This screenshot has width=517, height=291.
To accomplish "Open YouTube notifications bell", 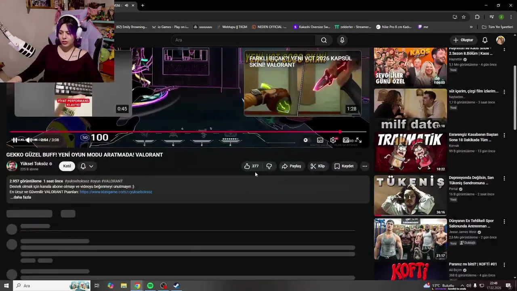I will 485,40.
